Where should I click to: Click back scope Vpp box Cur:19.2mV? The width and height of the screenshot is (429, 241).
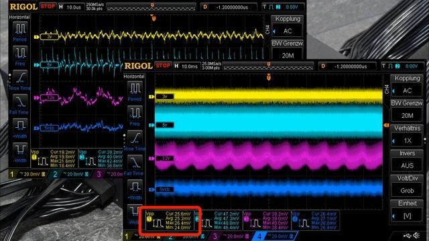[54, 159]
